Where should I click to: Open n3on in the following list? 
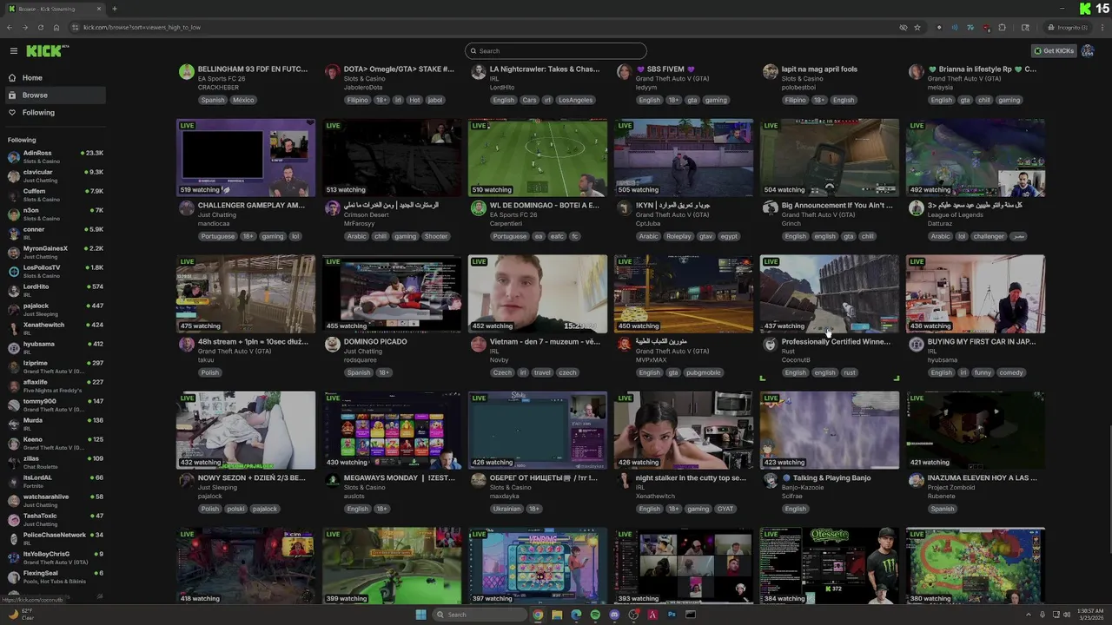(x=56, y=214)
